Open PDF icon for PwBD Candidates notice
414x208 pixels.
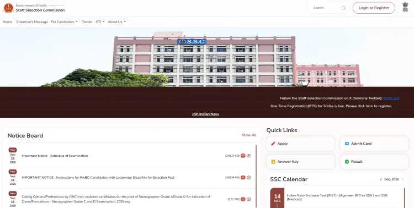[243, 177]
